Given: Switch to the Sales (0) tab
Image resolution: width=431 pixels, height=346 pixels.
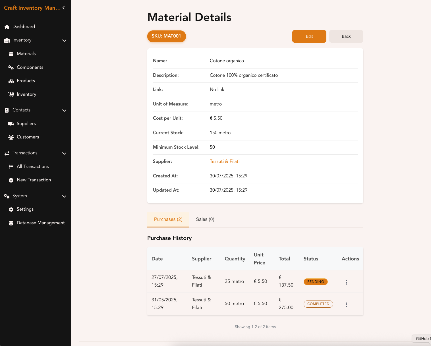Looking at the screenshot, I should point(205,219).
